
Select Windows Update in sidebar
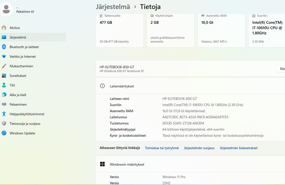click(x=22, y=133)
